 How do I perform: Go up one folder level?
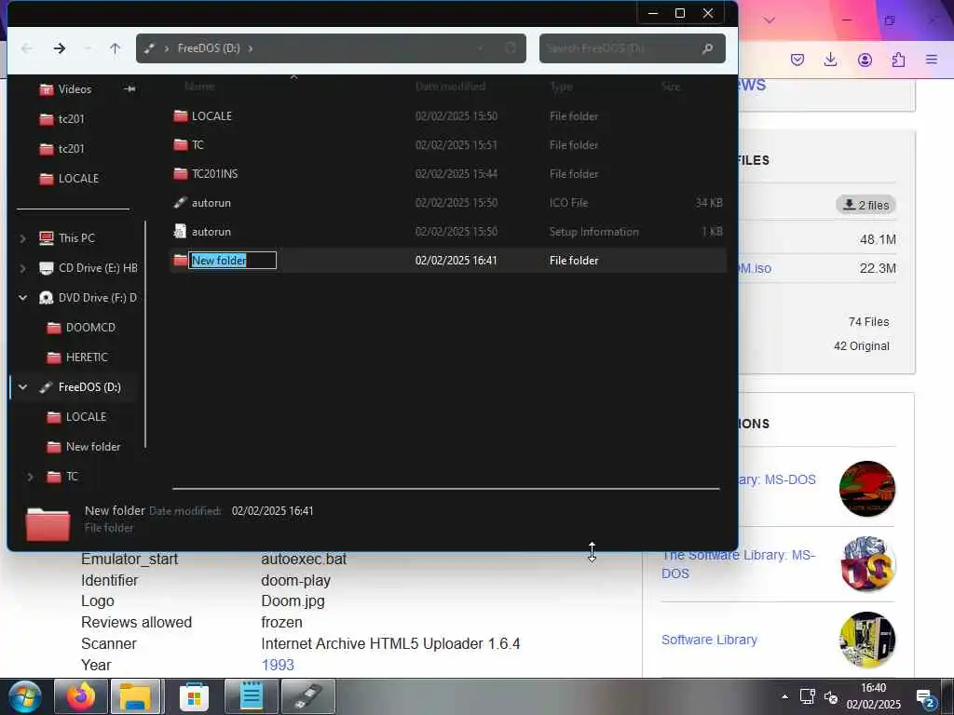(115, 48)
